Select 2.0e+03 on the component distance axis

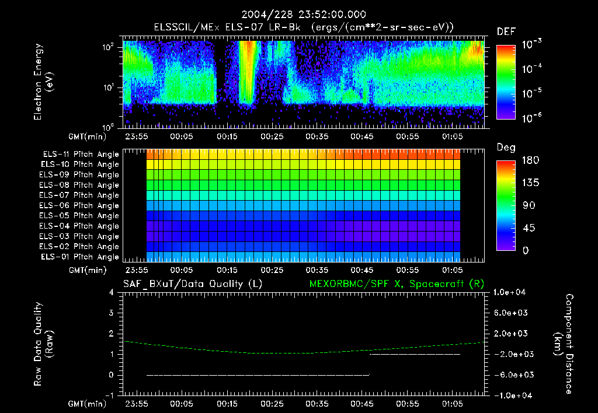pos(510,333)
